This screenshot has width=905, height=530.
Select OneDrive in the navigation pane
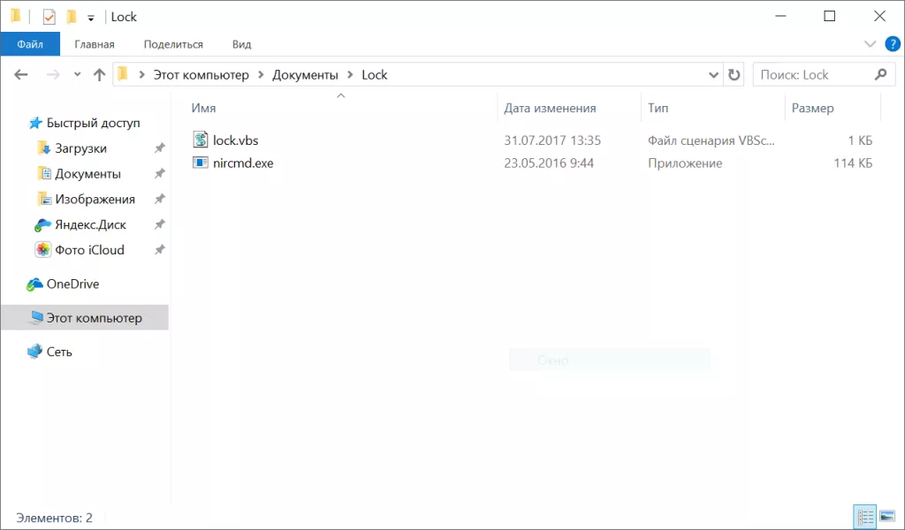point(71,284)
